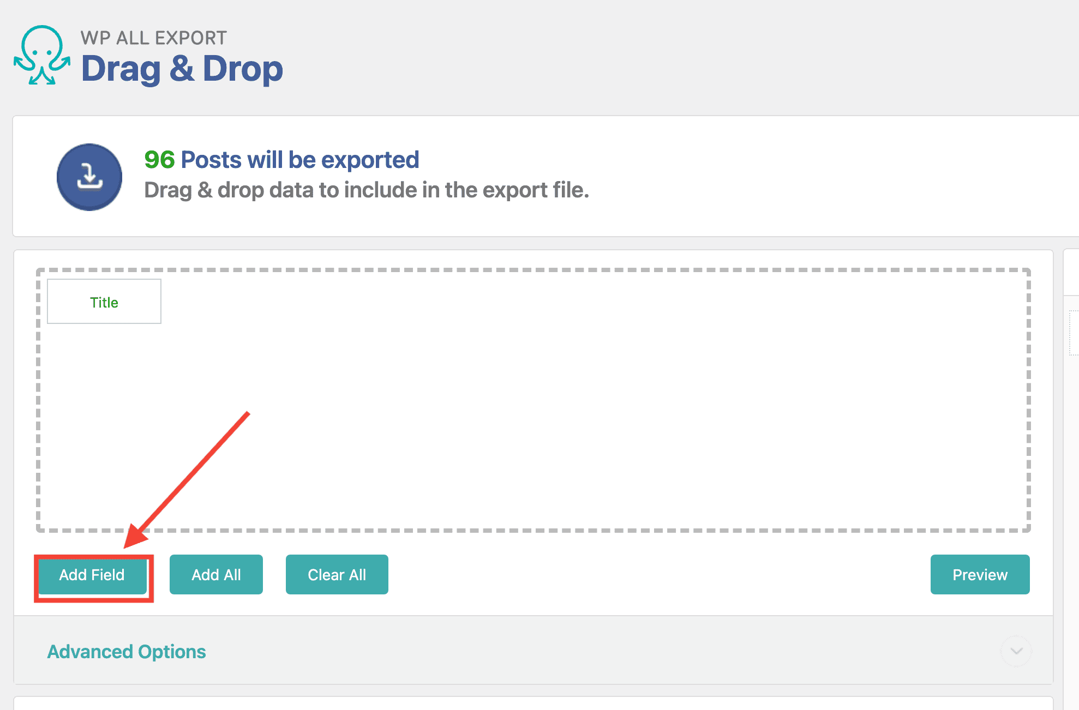Click the "Posts will be exported" heading
1079x710 pixels.
coord(300,160)
